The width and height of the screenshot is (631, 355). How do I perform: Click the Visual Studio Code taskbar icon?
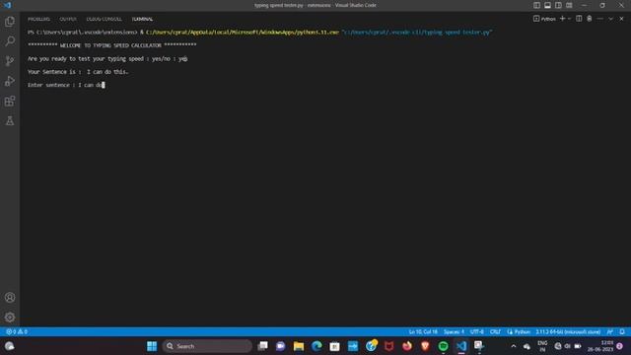[x=461, y=346]
